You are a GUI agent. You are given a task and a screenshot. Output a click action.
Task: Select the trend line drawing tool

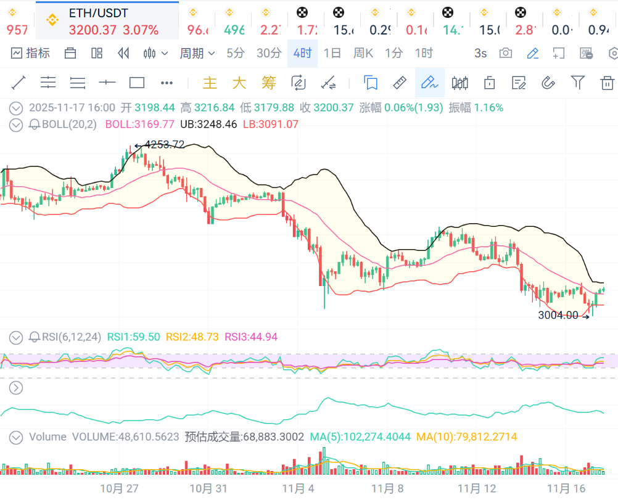click(x=18, y=83)
